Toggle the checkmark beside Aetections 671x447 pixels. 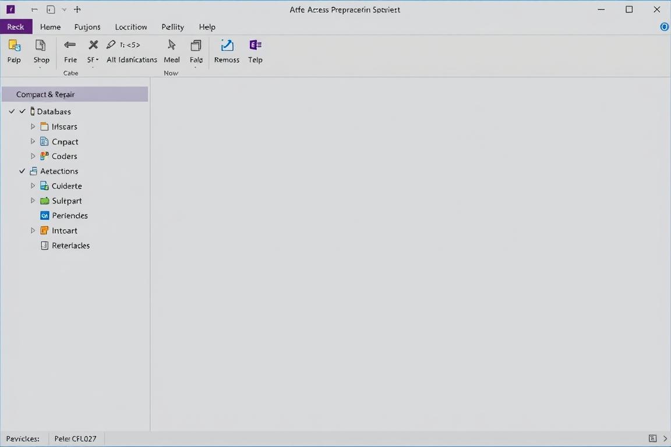click(x=22, y=171)
